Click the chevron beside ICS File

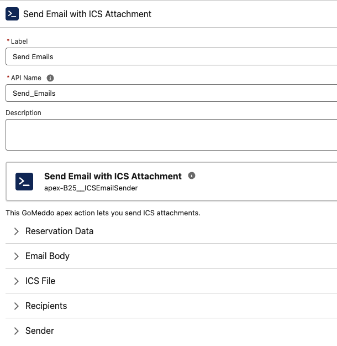click(x=16, y=281)
